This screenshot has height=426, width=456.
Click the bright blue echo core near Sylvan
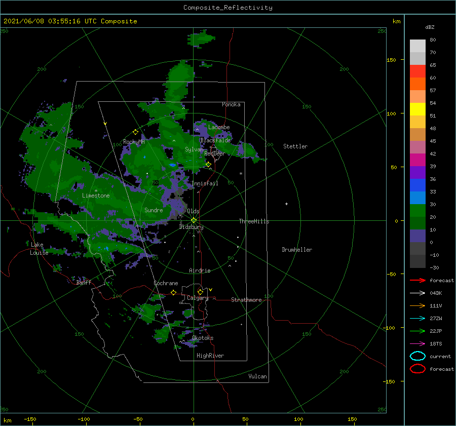coord(172,165)
